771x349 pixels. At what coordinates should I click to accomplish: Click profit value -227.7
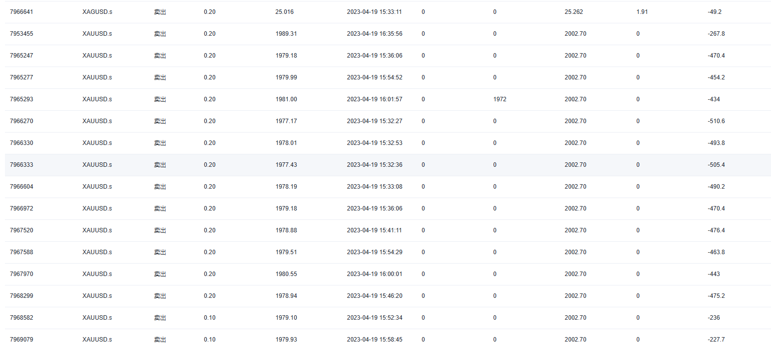click(716, 340)
